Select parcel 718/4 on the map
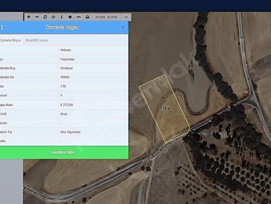This screenshot has width=271, height=204. [165, 108]
